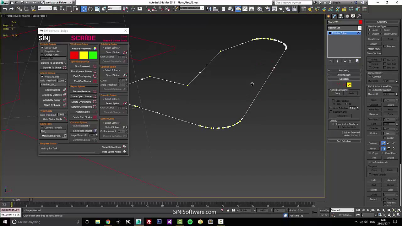Open reference coordinate View dropdown
The height and width of the screenshot is (226, 402).
pyautogui.click(x=114, y=8)
